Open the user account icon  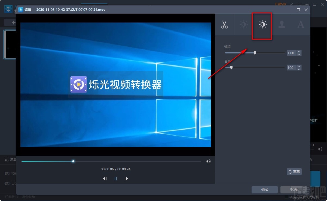[292, 4]
